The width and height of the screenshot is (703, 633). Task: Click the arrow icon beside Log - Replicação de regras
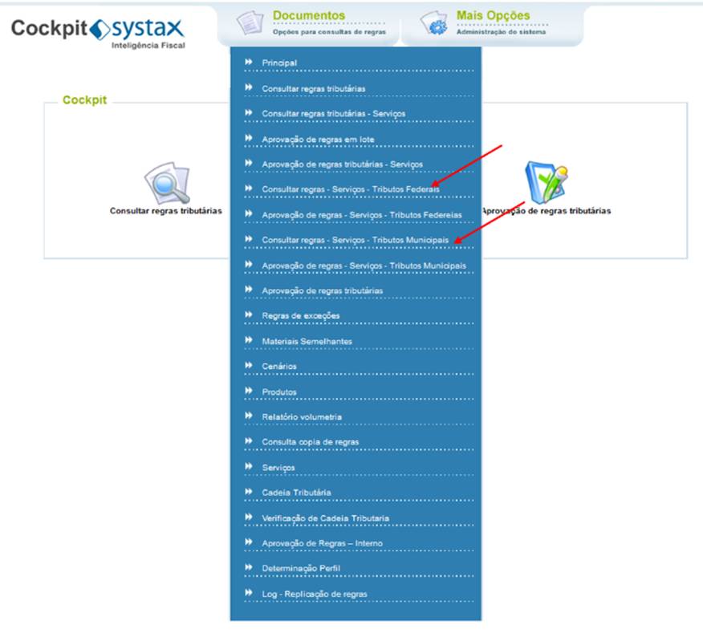249,593
